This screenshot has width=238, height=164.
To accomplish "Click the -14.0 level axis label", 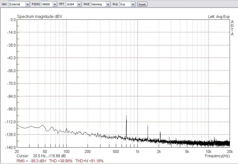I will [x=11, y=32].
